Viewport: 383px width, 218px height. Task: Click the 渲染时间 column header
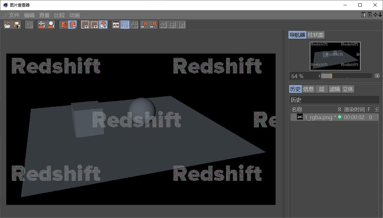pos(354,109)
